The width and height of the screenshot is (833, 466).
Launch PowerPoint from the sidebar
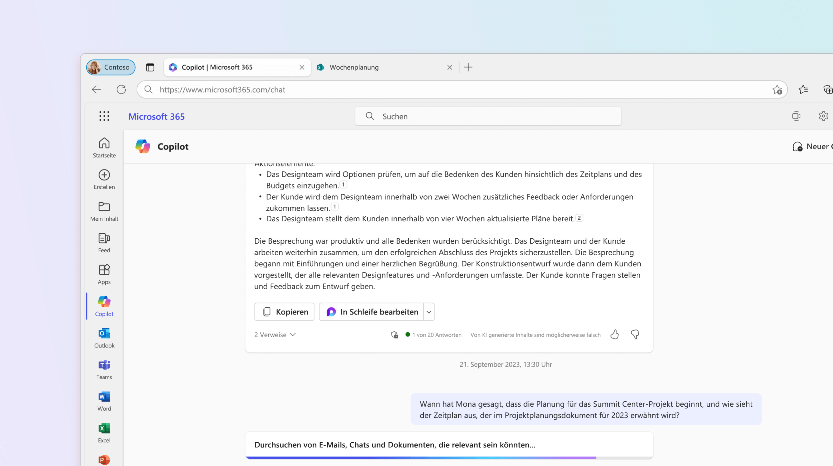(104, 460)
